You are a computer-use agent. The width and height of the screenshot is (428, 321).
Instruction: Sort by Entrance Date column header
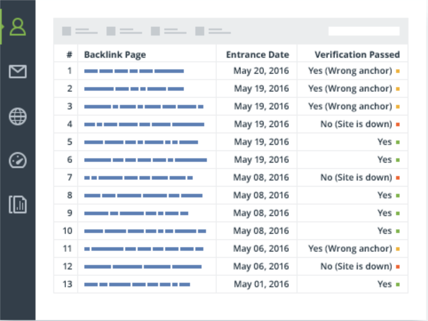point(258,55)
